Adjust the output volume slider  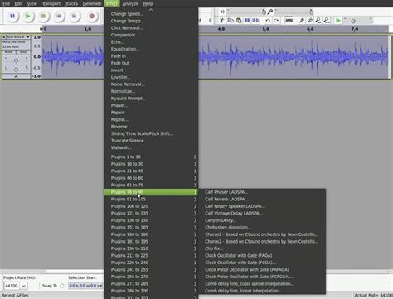tap(246, 12)
